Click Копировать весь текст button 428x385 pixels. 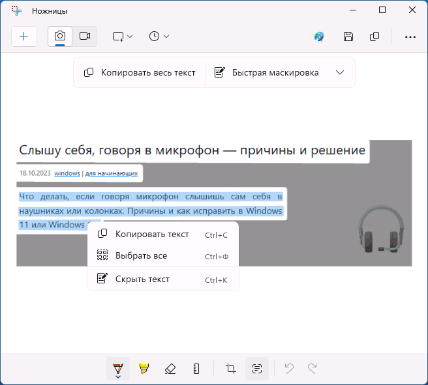click(140, 73)
